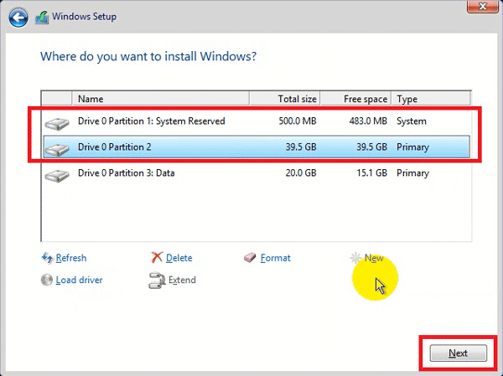503x376 pixels.
Task: Open the Load driver link
Action: [x=79, y=280]
